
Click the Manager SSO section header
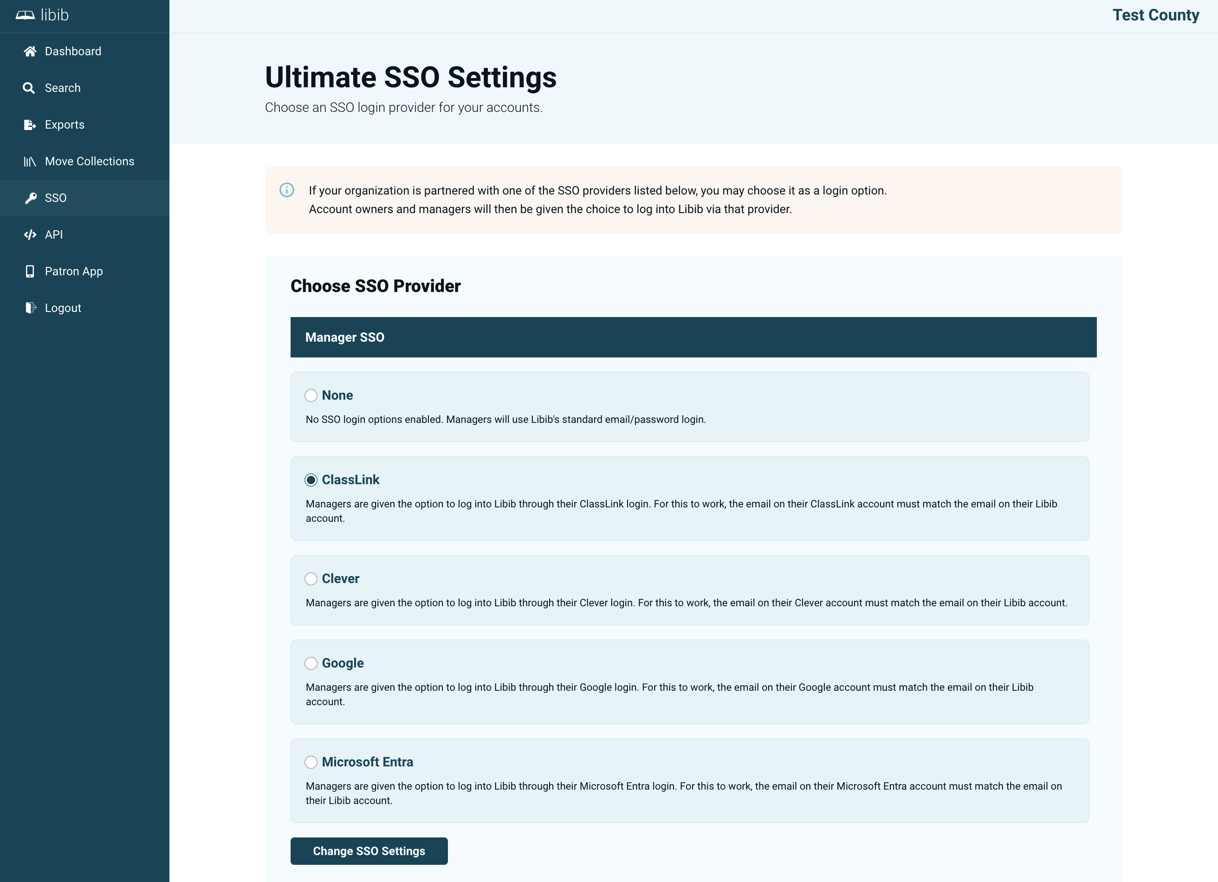click(693, 337)
